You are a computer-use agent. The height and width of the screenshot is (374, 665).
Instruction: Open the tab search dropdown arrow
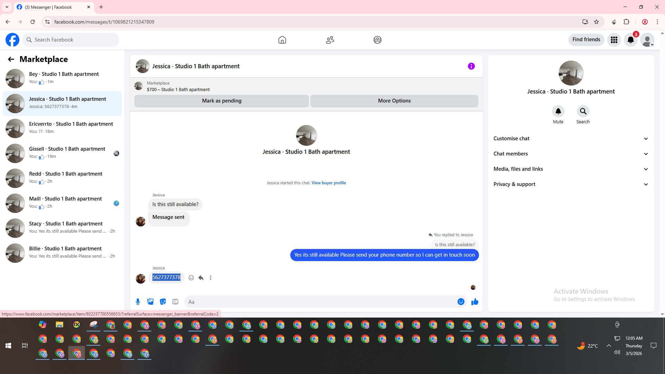[7, 7]
